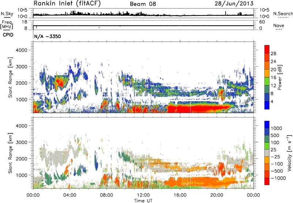Image resolution: width=293 pixels, height=203 pixels.
Task: Click the sky noise trace in the N.Sky panel
Action: (143, 14)
